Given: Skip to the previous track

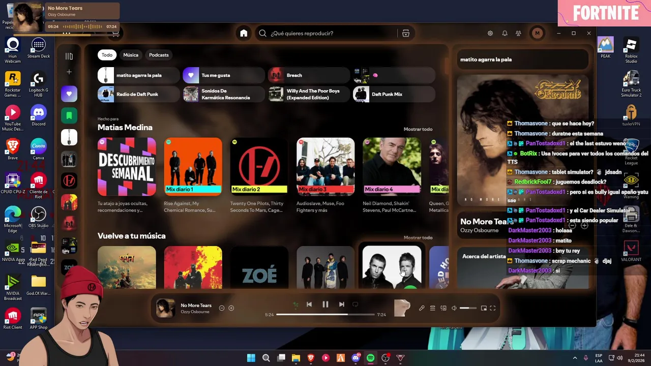Looking at the screenshot, I should (x=309, y=304).
